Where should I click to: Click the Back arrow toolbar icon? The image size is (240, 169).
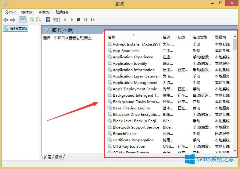point(6,20)
